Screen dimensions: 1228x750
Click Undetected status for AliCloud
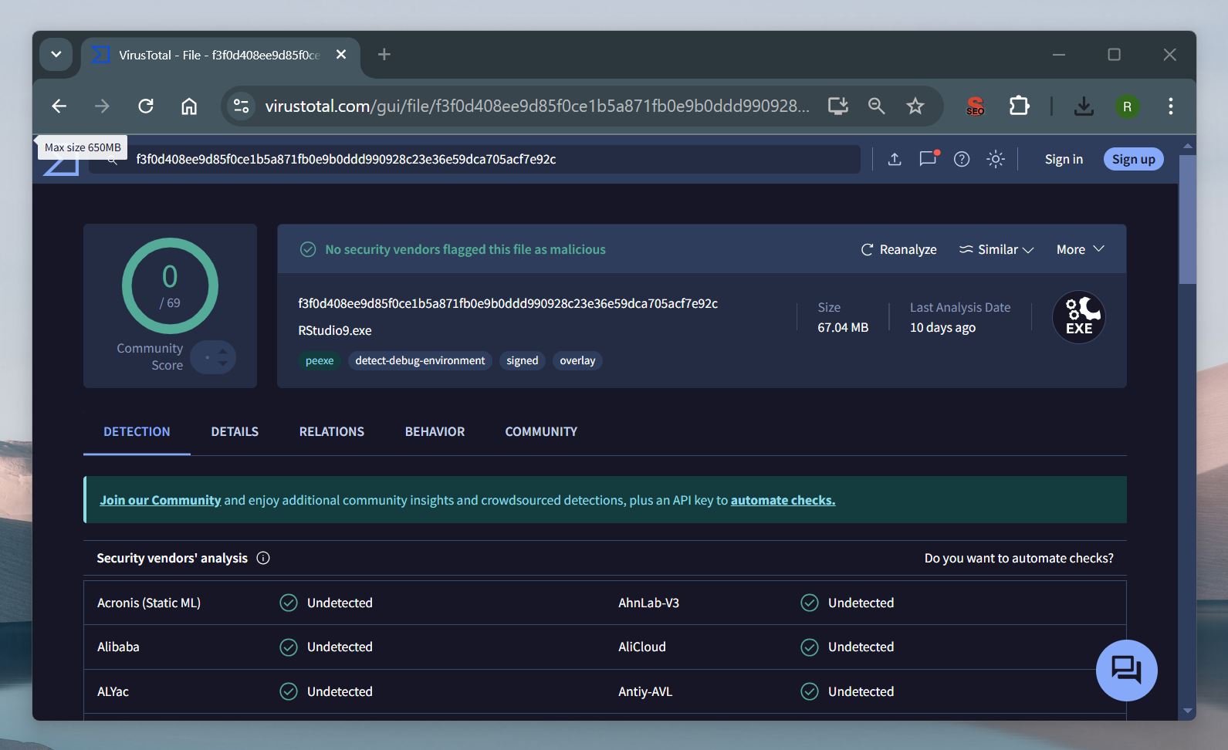[861, 647]
